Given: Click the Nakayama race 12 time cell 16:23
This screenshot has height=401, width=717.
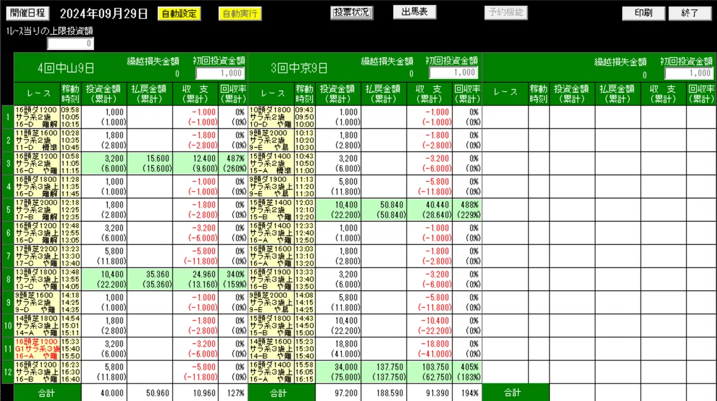Looking at the screenshot, I should coord(70,365).
